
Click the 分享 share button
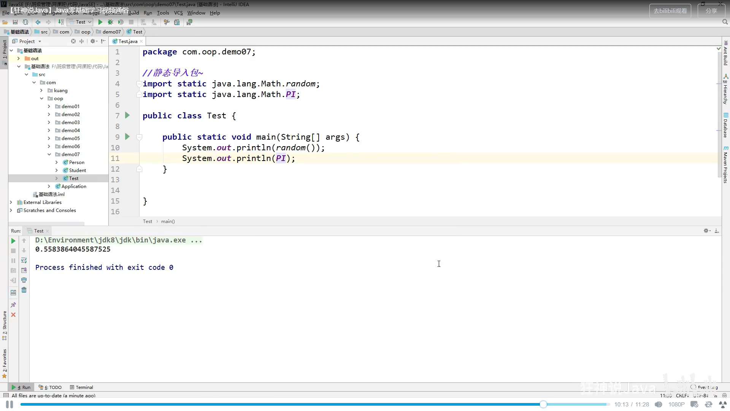[711, 11]
